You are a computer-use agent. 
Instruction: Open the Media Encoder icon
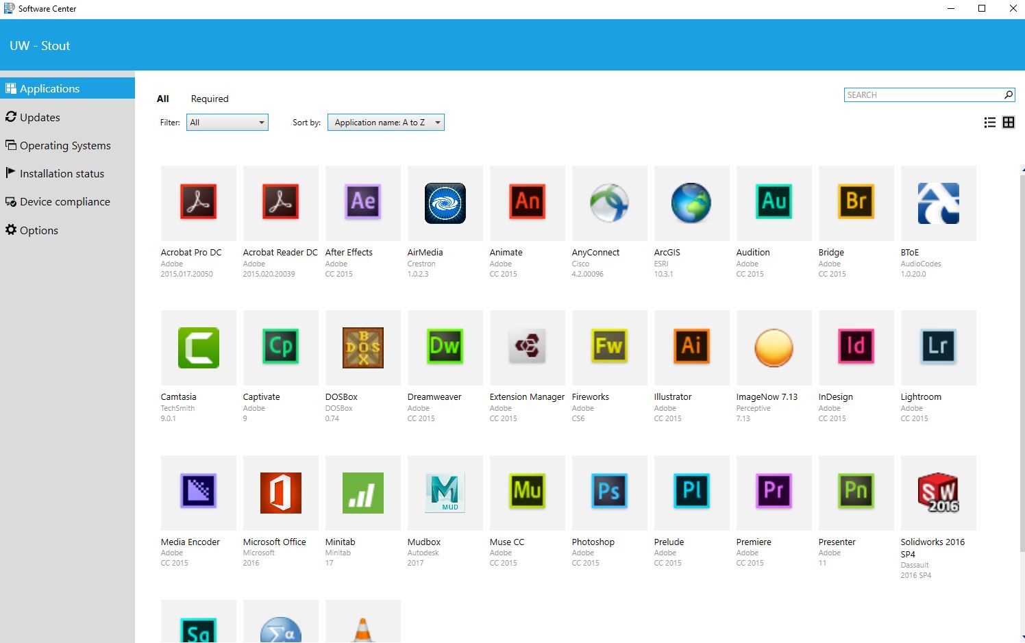click(x=199, y=493)
